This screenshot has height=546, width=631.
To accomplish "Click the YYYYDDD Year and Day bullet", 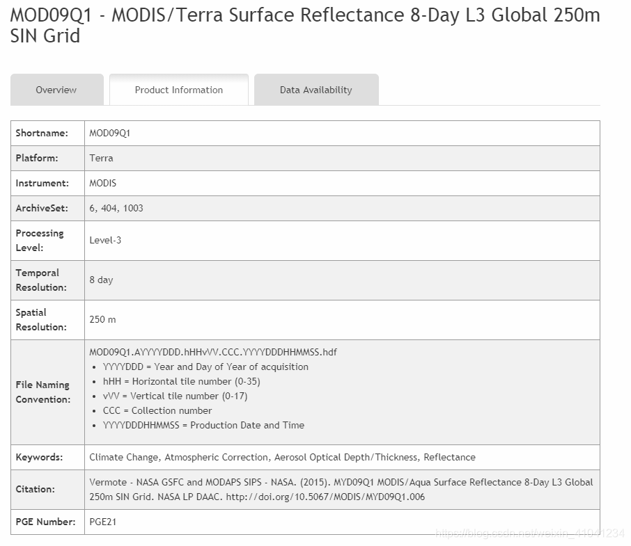I will point(205,367).
